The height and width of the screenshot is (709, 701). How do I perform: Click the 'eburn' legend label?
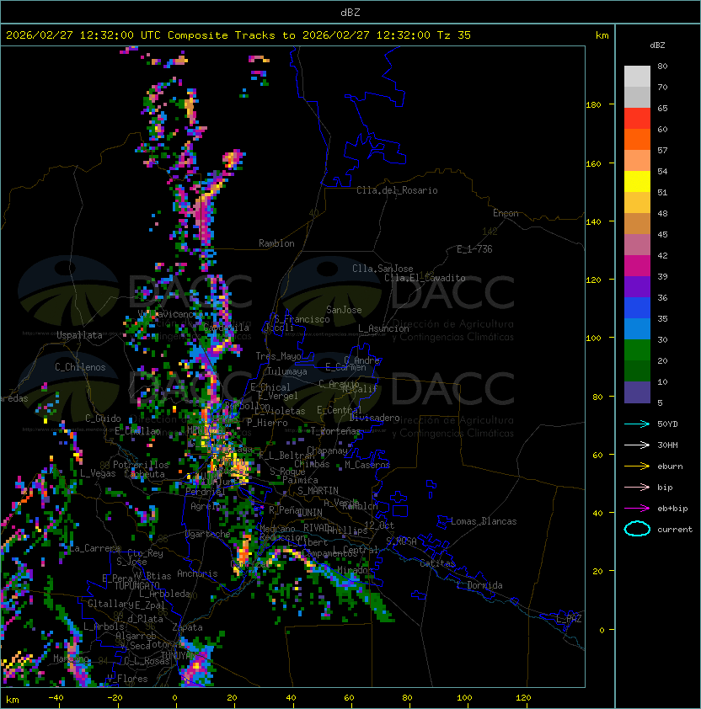pyautogui.click(x=670, y=466)
